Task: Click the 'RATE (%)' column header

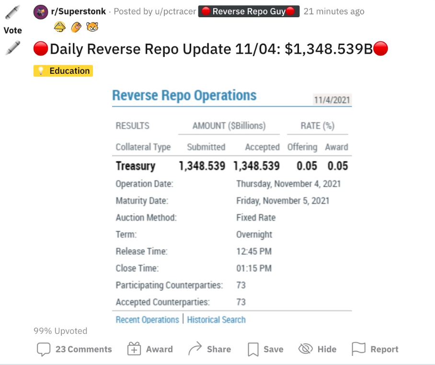Action: [318, 125]
